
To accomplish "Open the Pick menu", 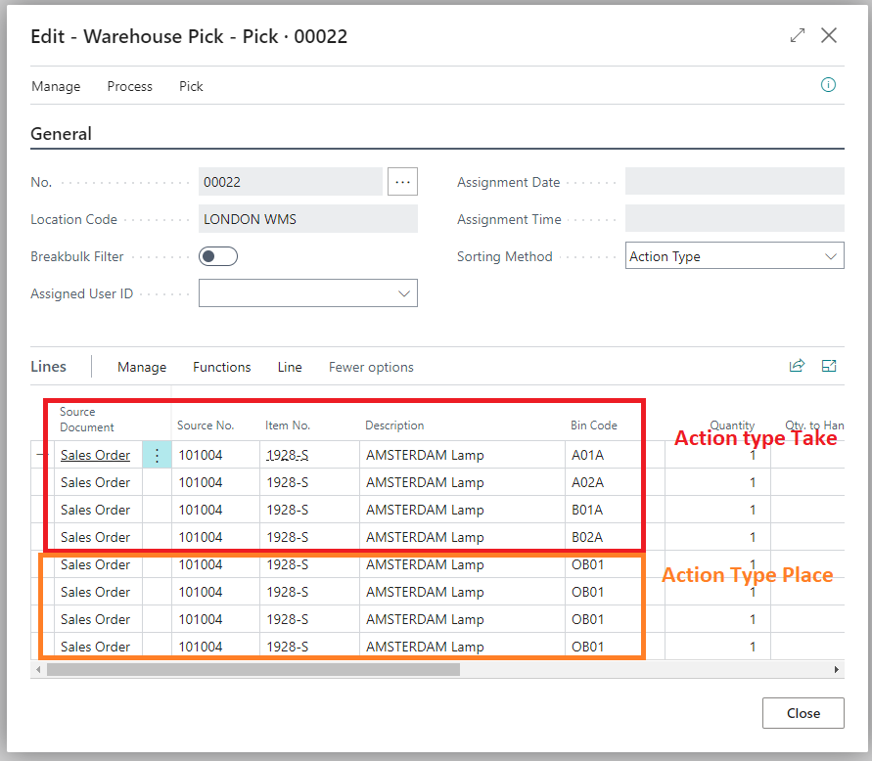I will coord(191,86).
